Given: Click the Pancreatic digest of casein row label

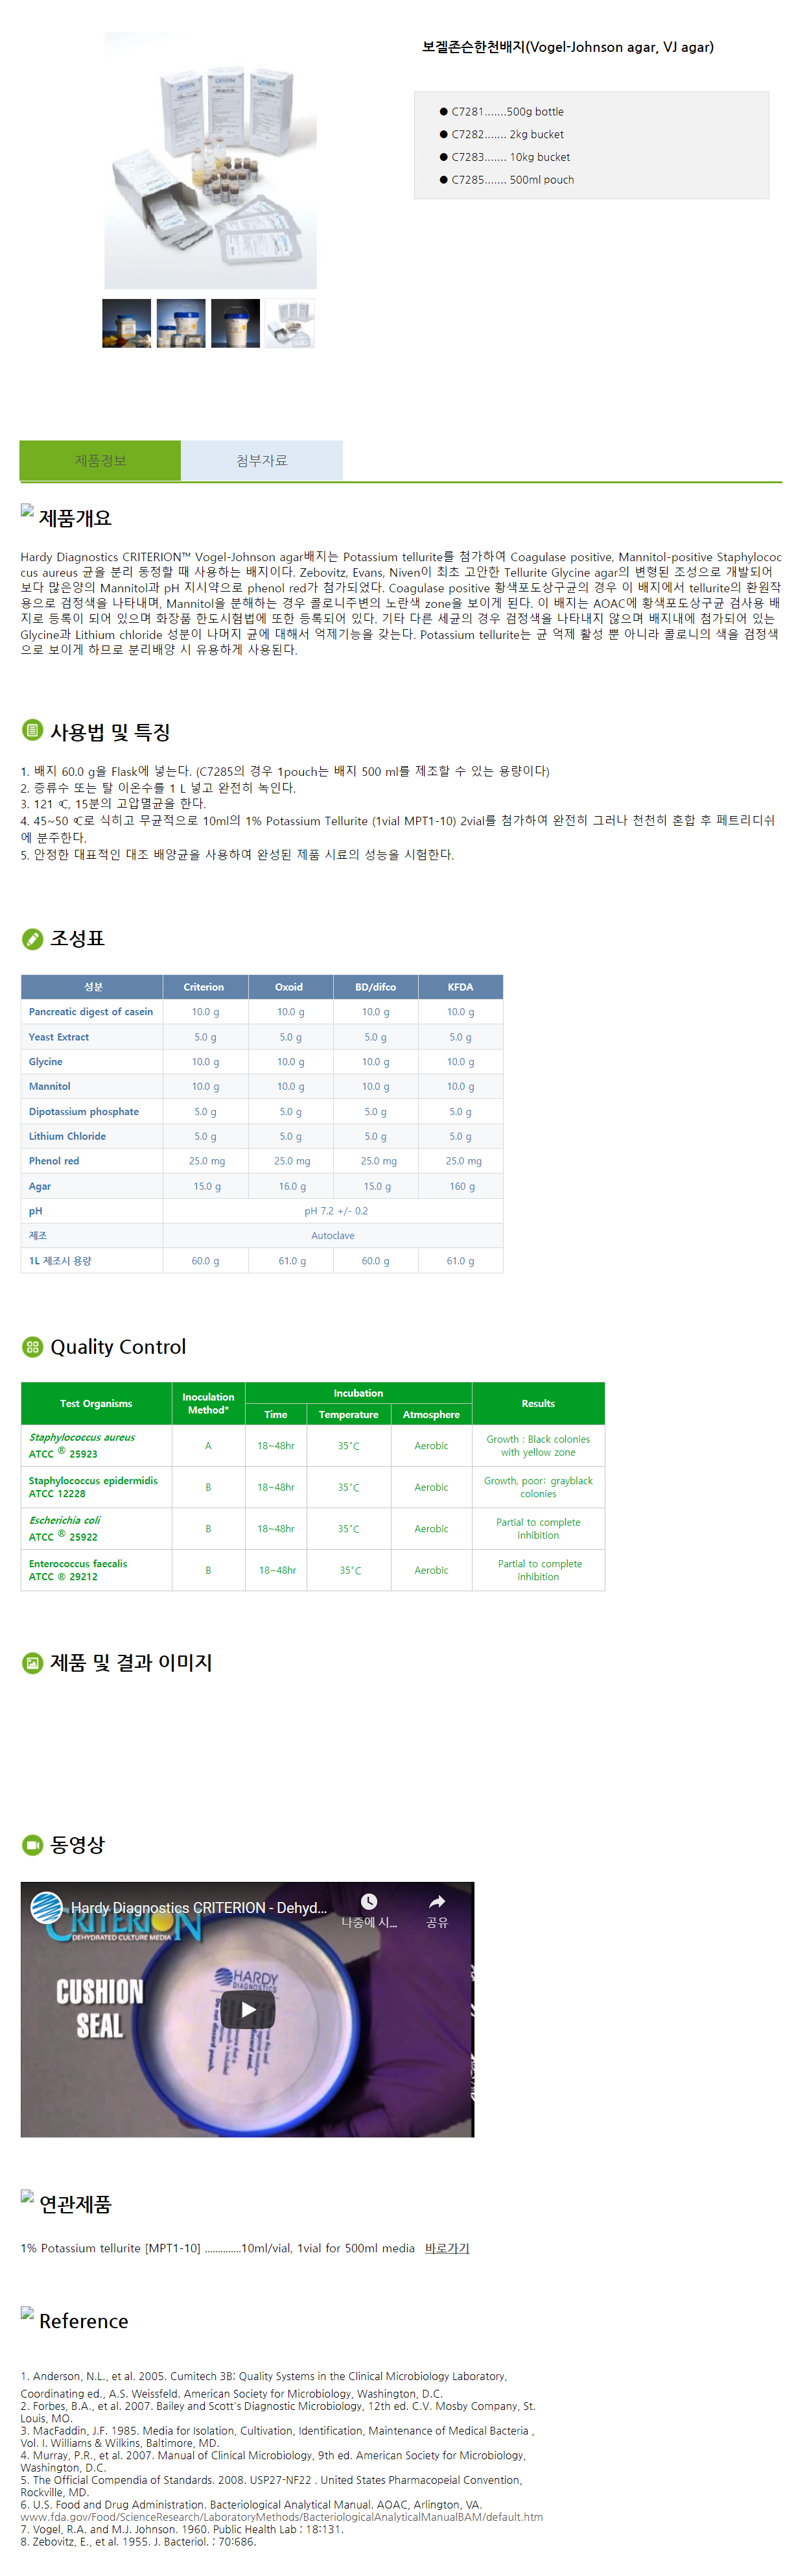Looking at the screenshot, I should point(91,1012).
